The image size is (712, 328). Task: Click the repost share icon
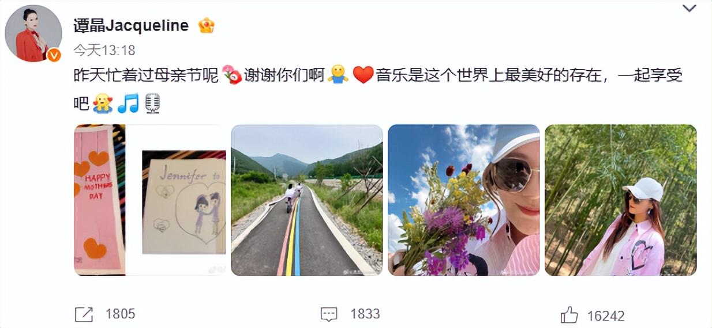84,314
